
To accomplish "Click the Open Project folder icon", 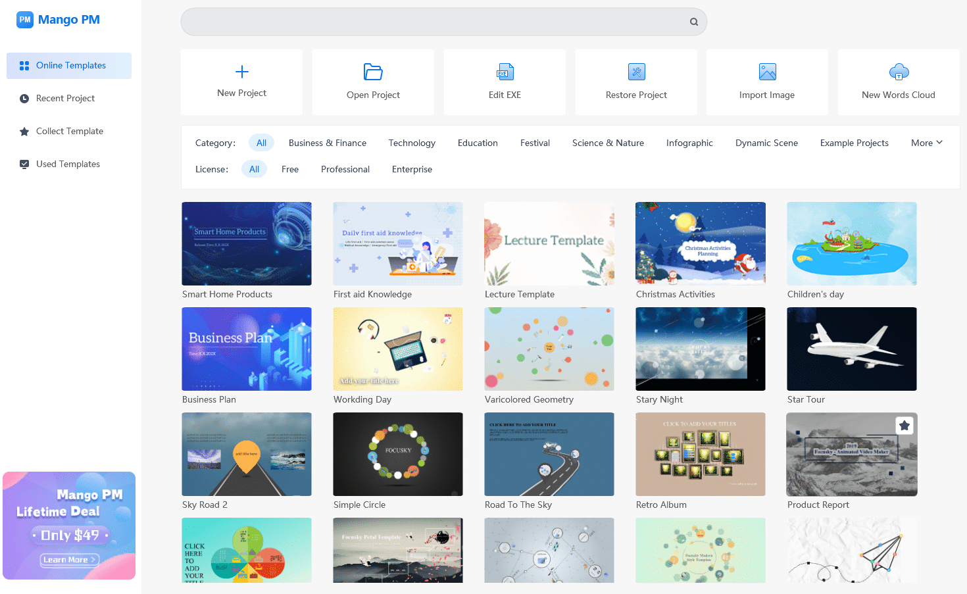I will pyautogui.click(x=373, y=72).
